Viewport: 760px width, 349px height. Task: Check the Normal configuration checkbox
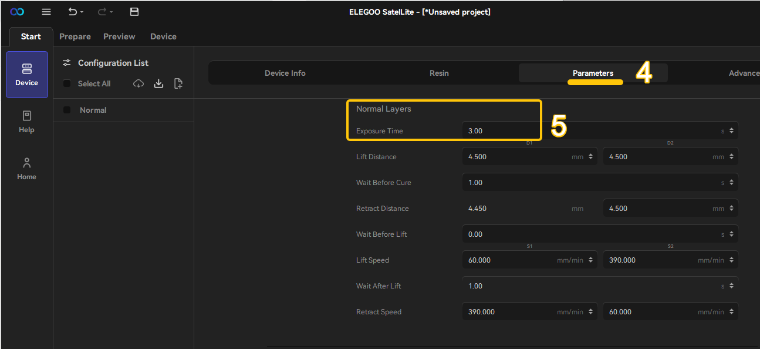(x=67, y=110)
